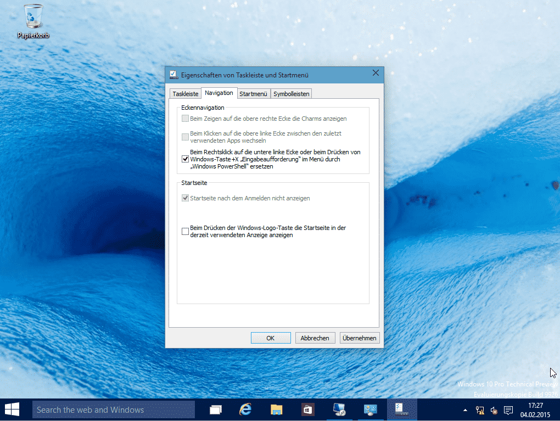
Task: Open Task View in the taskbar
Action: coord(215,409)
